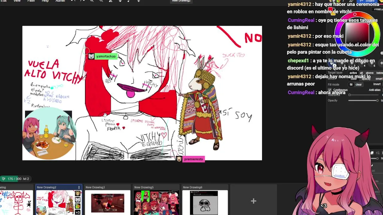Choose fill mode clear

358,85
